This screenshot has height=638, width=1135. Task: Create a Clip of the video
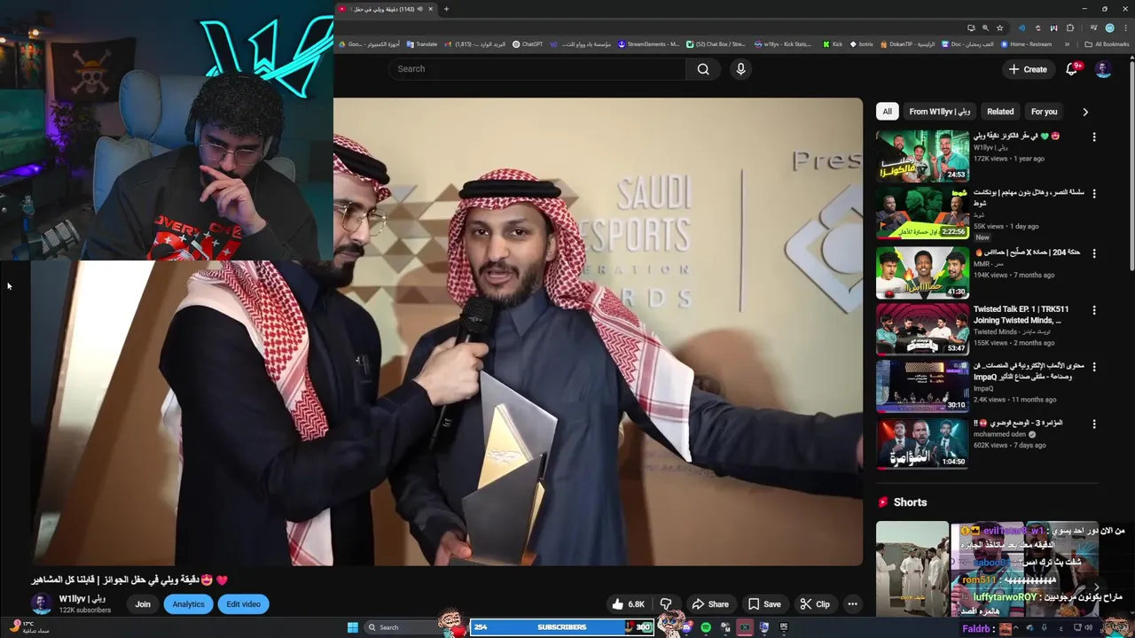pos(815,604)
